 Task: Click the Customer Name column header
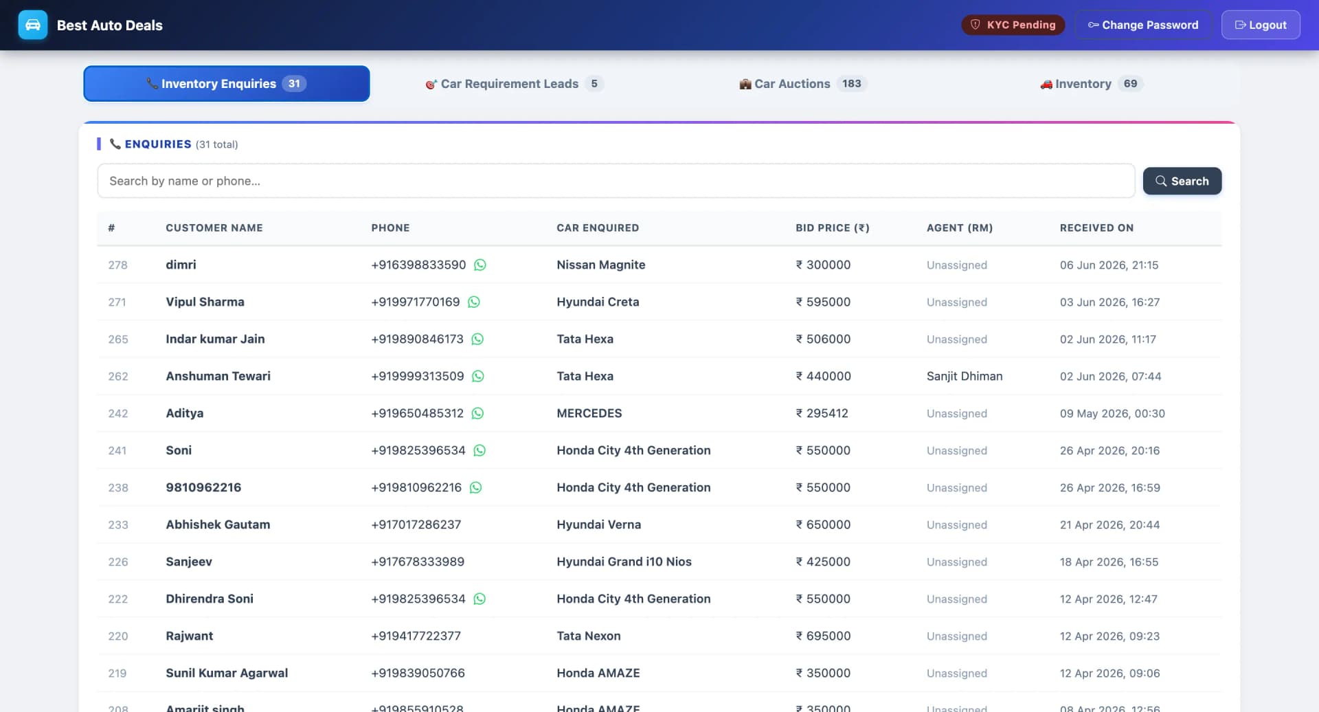click(x=214, y=227)
